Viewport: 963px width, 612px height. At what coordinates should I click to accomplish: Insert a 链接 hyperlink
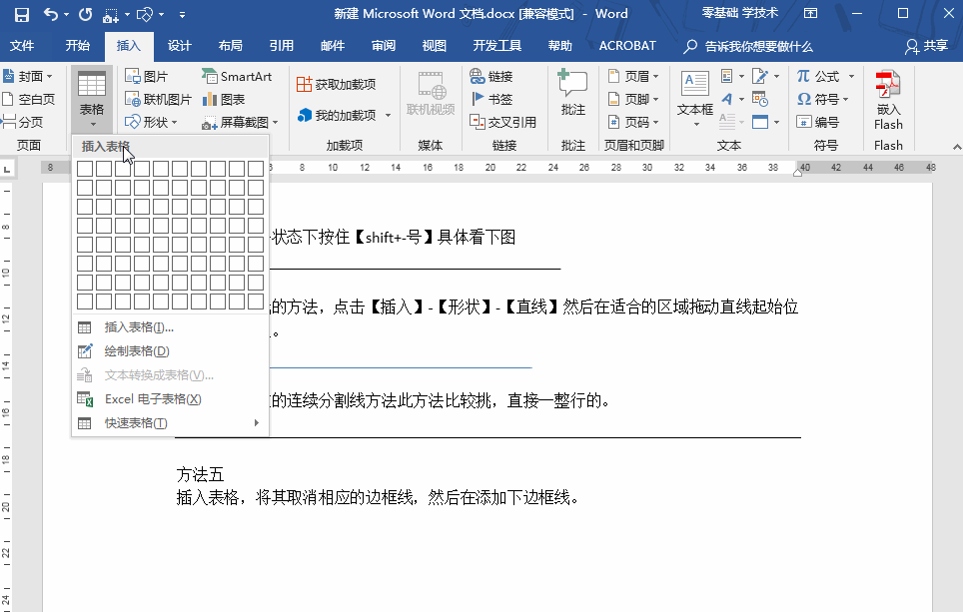[x=490, y=76]
